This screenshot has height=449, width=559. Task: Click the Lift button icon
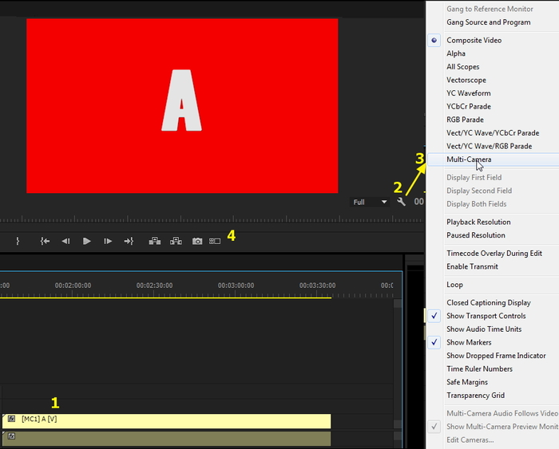pyautogui.click(x=155, y=241)
